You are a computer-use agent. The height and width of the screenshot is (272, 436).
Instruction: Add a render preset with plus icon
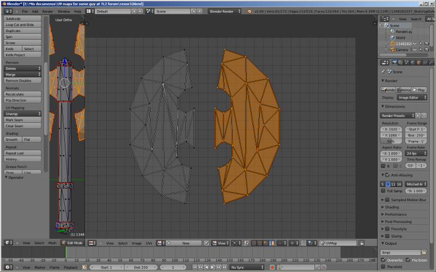tap(418, 115)
